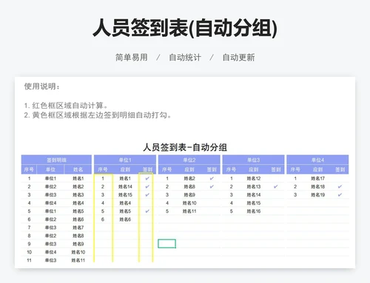
Task: Click checkmark beside 姓名18 in 单位4
Action: (x=340, y=186)
